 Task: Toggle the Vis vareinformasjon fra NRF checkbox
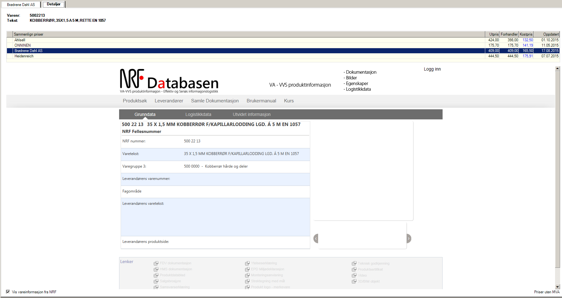[x=8, y=292]
